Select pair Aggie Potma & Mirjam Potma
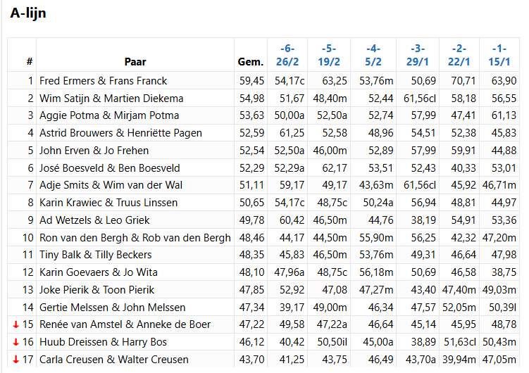Image resolution: width=529 pixels, height=373 pixels. coord(109,115)
